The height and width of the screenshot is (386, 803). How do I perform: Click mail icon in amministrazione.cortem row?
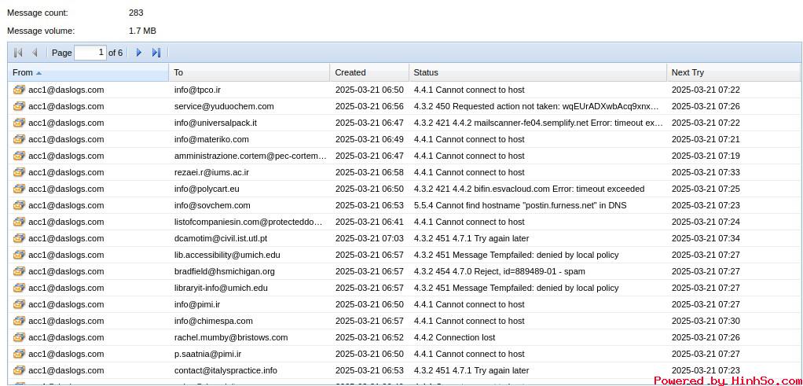point(19,156)
